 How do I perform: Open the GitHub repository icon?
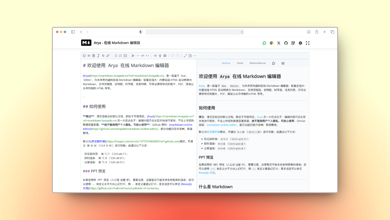coord(286,43)
